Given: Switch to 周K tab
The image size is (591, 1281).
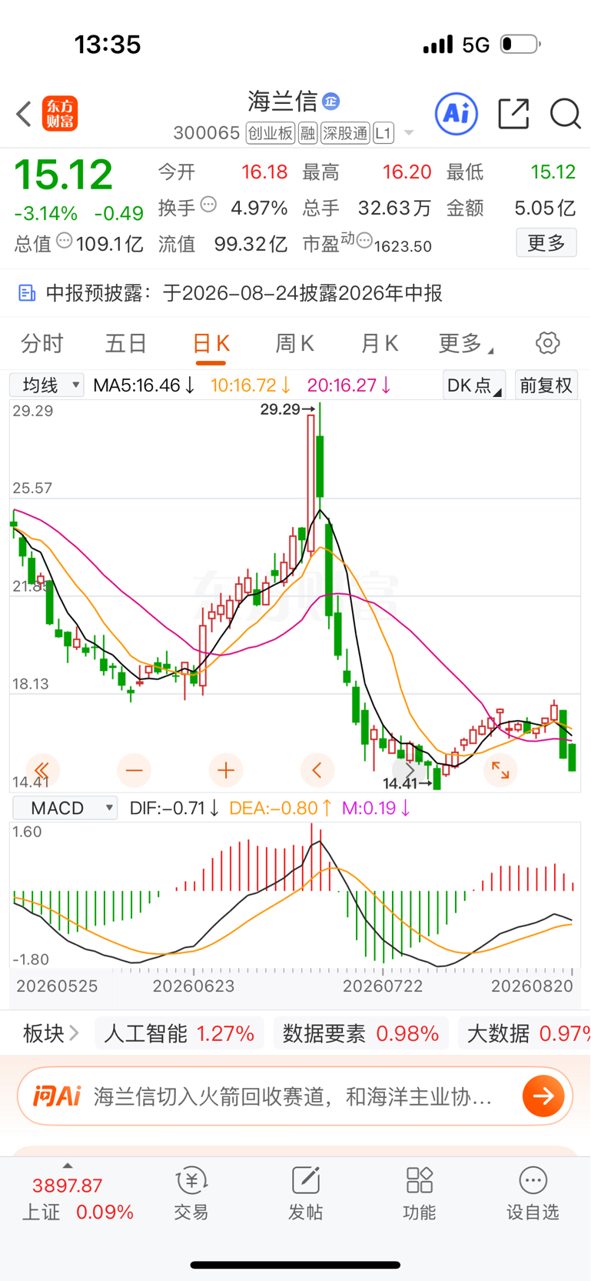Looking at the screenshot, I should (x=295, y=343).
